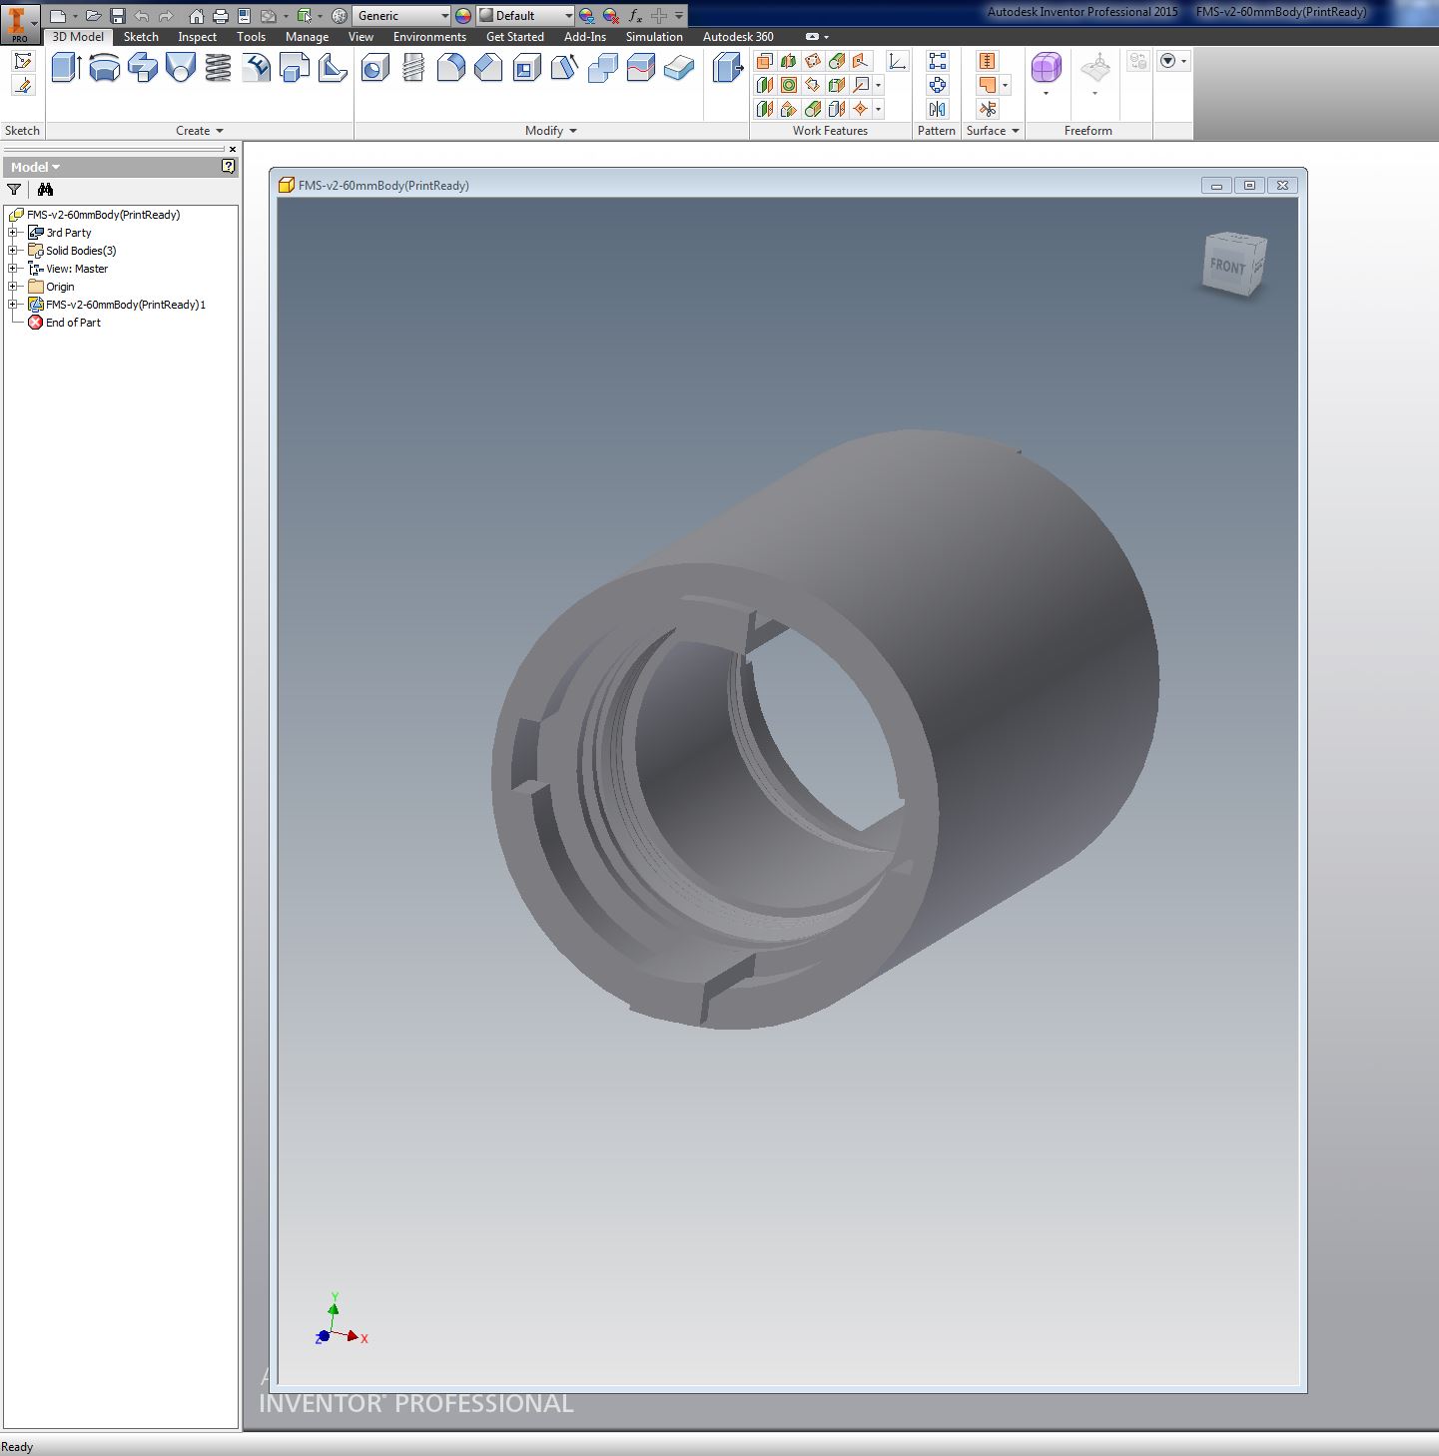Open the Model browser dropdown
The height and width of the screenshot is (1456, 1439).
coord(36,167)
